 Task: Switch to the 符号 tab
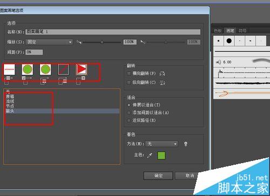click(242, 31)
